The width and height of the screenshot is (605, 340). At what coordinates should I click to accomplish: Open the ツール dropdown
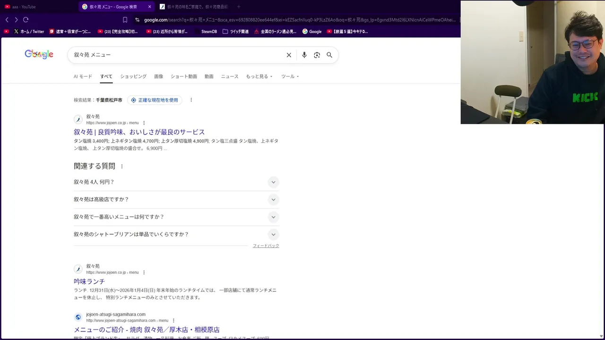(x=290, y=76)
